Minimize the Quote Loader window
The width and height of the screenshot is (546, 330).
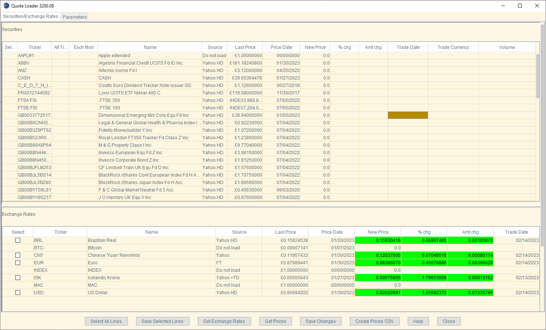(503, 6)
